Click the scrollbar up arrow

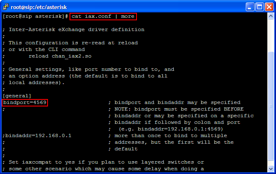[270, 16]
